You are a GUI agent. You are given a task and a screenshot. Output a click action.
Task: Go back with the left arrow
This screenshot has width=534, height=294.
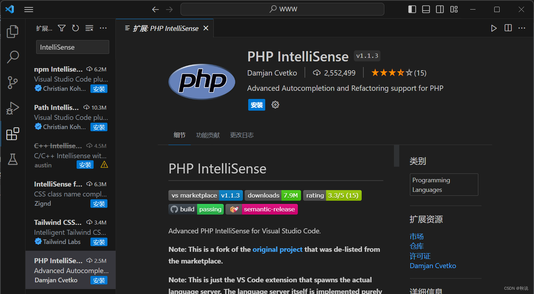click(x=155, y=10)
